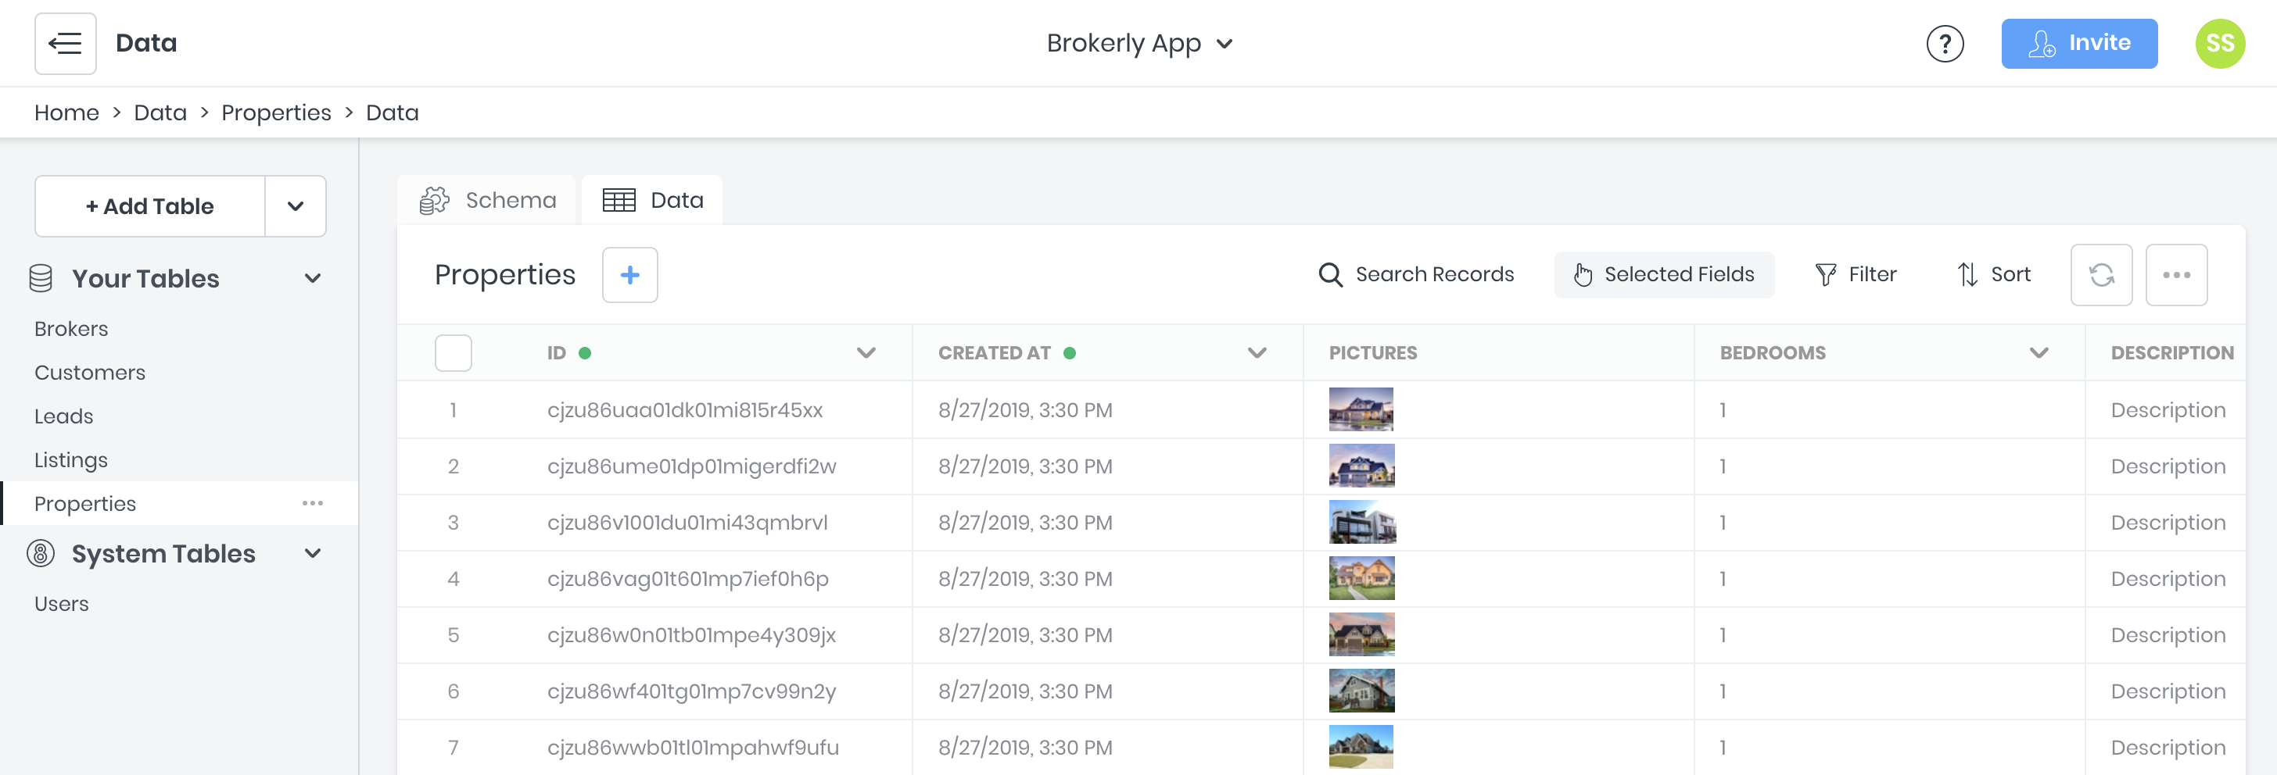
Task: Click the SS user avatar
Action: pyautogui.click(x=2218, y=43)
